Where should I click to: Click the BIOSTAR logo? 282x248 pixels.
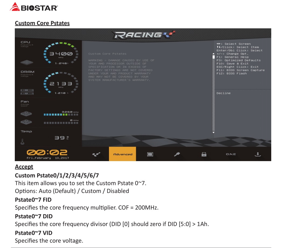tap(34, 7)
